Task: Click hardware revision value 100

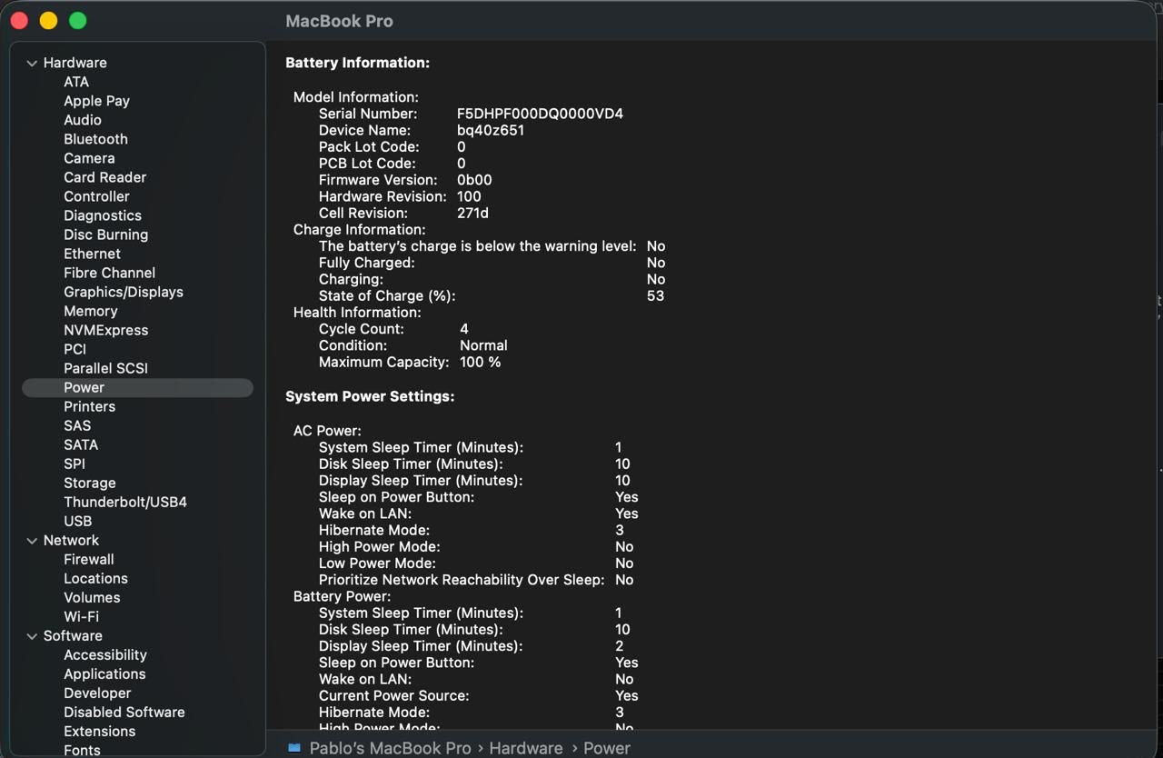Action: (469, 196)
